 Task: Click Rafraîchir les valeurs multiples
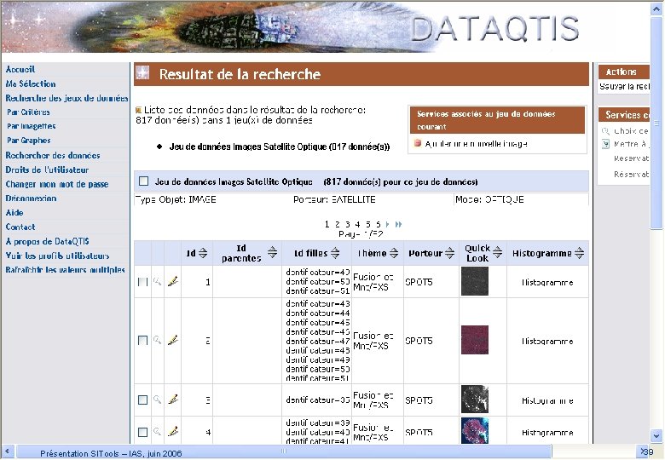click(x=65, y=270)
